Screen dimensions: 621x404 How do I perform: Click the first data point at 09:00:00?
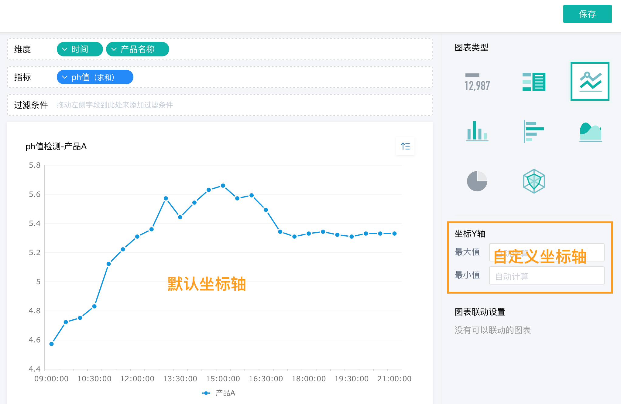coord(52,344)
